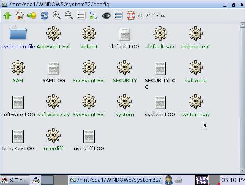Change sort order with the A-Z icon
This screenshot has height=185, width=245.
(94, 15)
